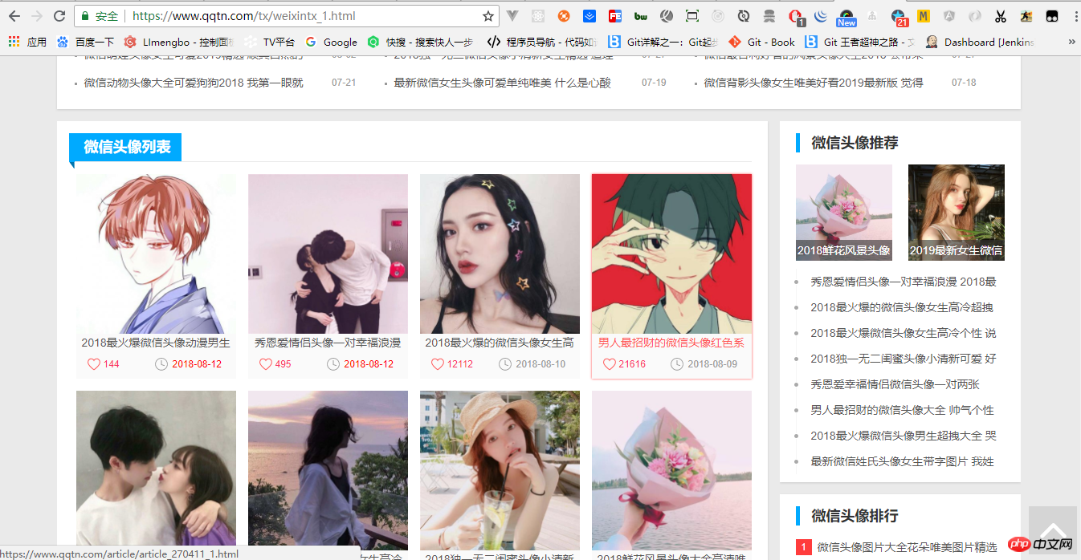Screen dimensions: 1081x560
Task: Open the TV平台 bookmark
Action: point(270,42)
